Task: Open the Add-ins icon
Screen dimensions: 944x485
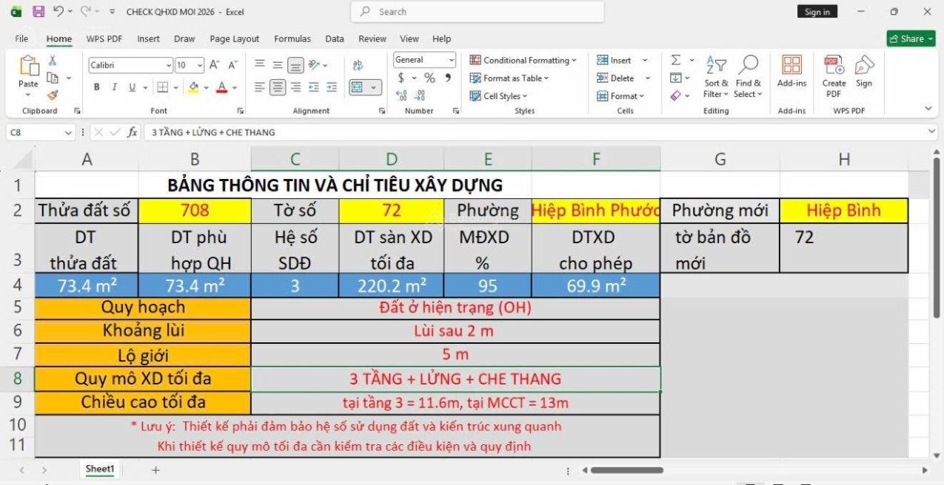Action: point(791,66)
